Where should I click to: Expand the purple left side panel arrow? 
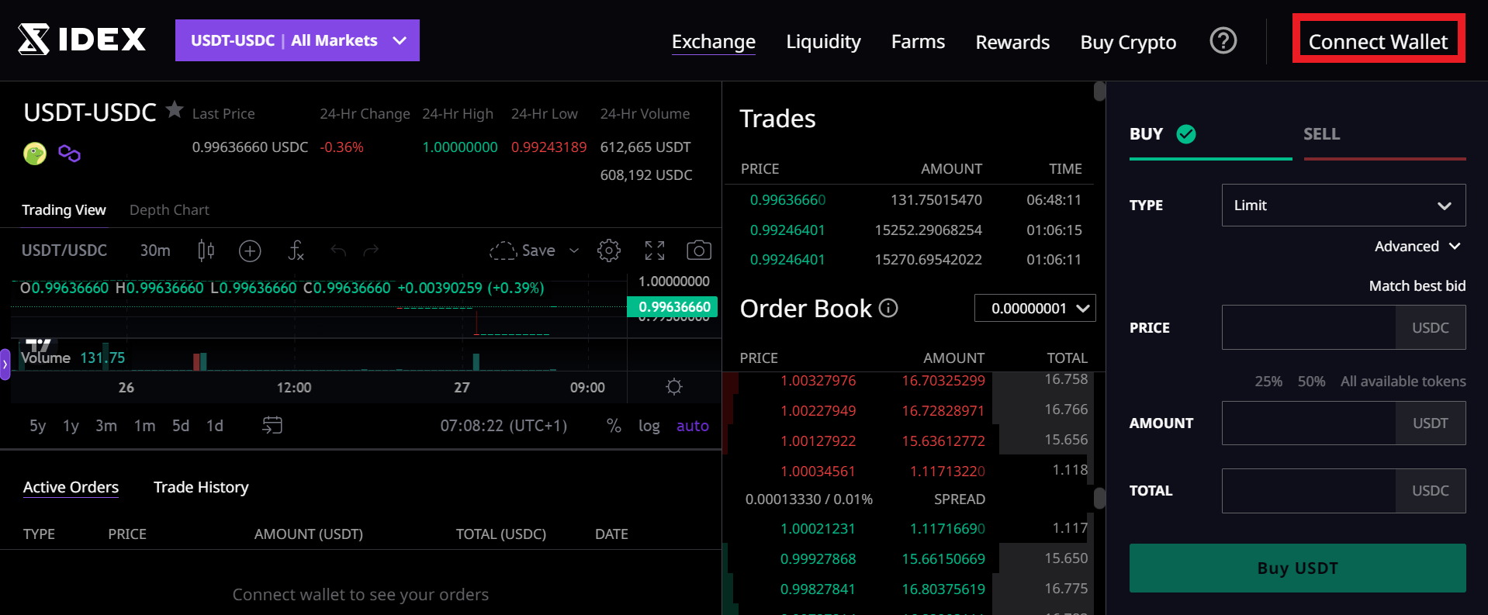(5, 364)
